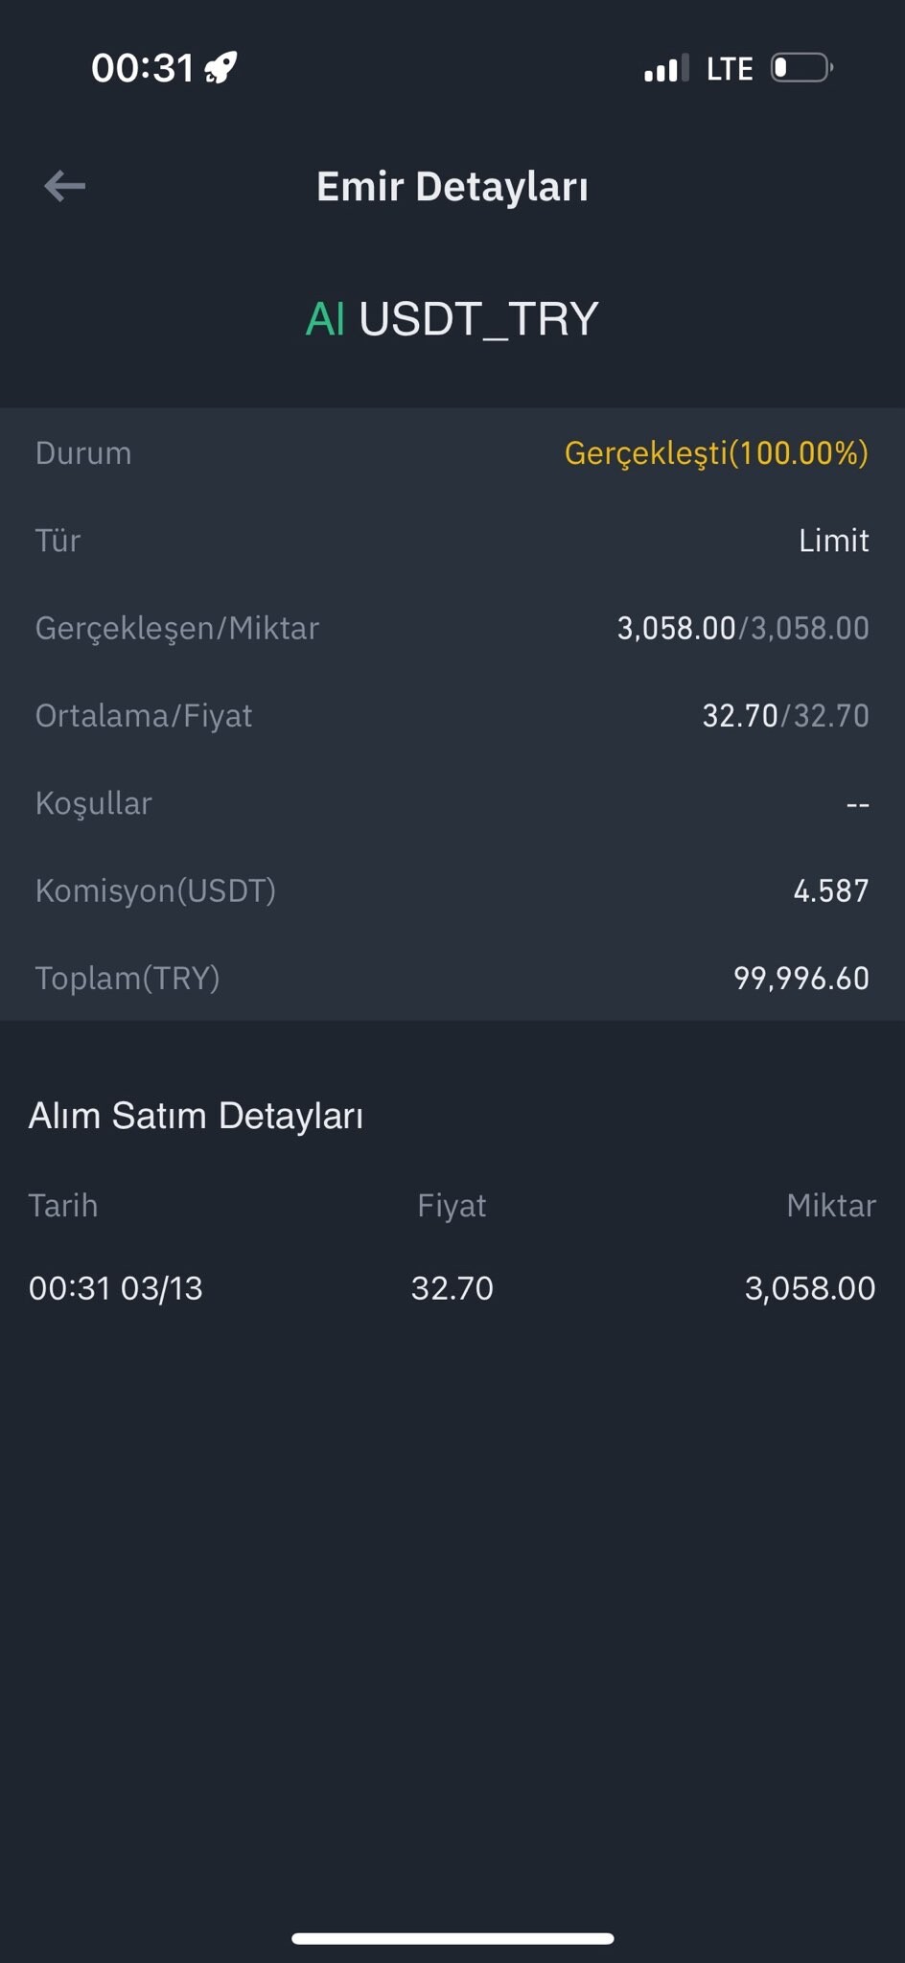Image resolution: width=905 pixels, height=1963 pixels.
Task: Tap the 32.70/32.70 average price value
Action: [x=786, y=716]
